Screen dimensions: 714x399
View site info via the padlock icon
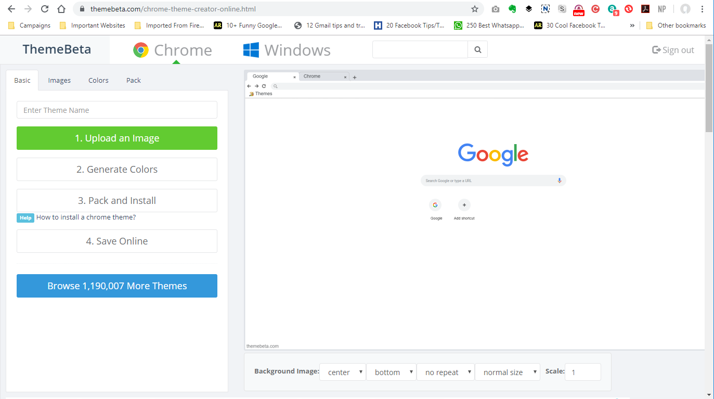tap(82, 9)
